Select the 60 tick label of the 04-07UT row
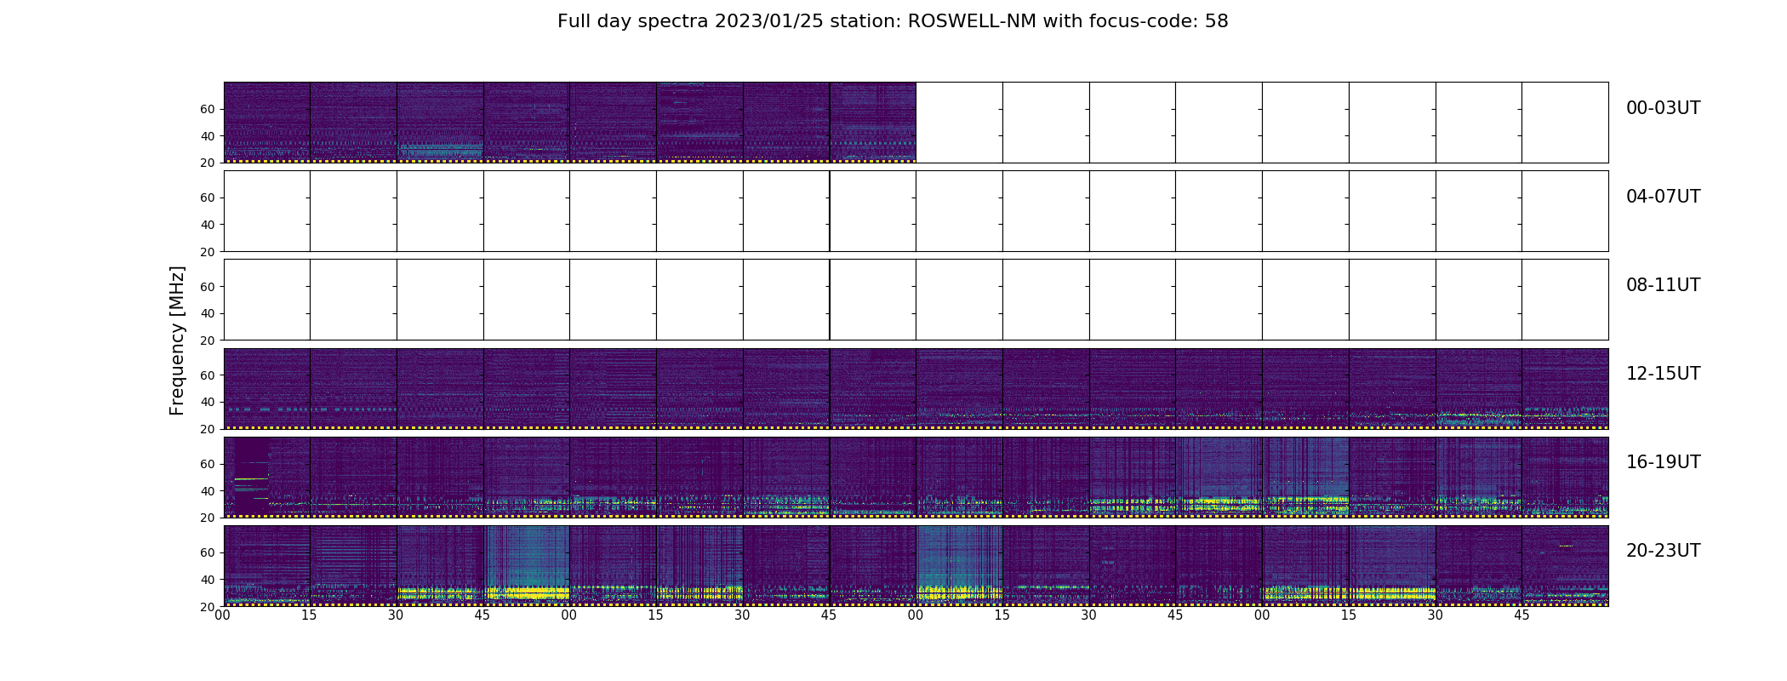 click(x=208, y=198)
